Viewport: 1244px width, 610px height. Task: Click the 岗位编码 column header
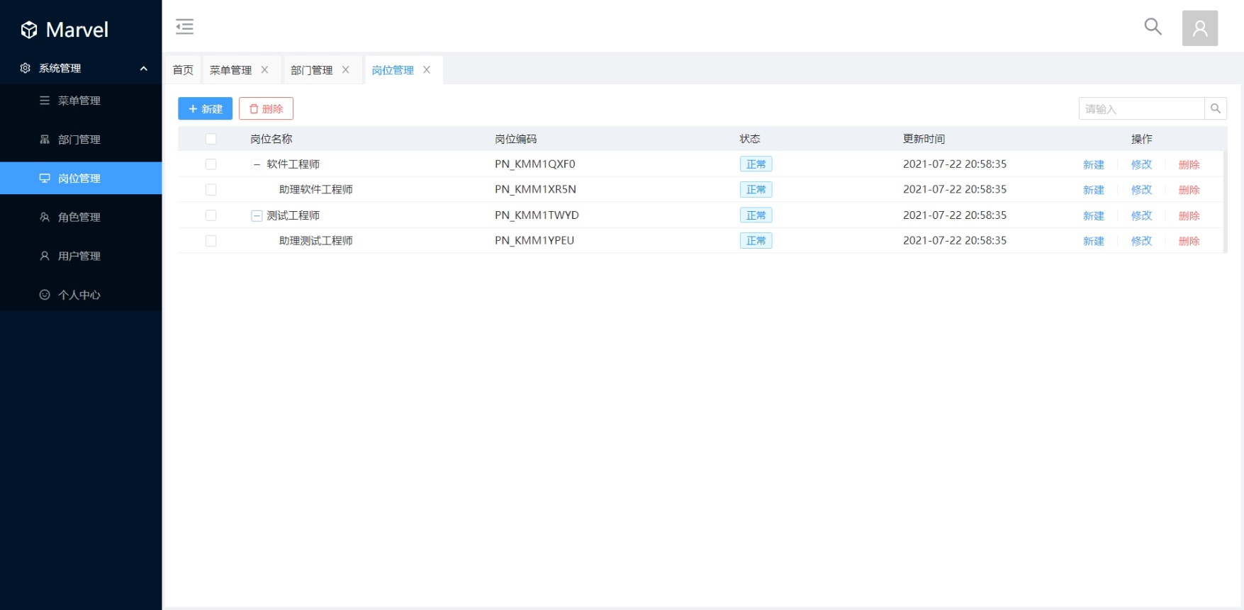pyautogui.click(x=516, y=139)
